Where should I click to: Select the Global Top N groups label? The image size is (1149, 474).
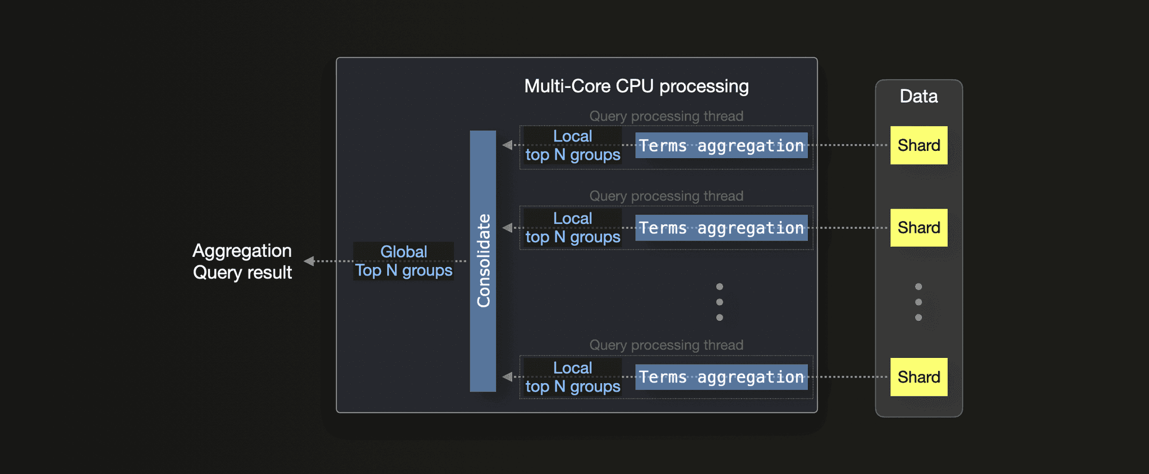coord(403,261)
